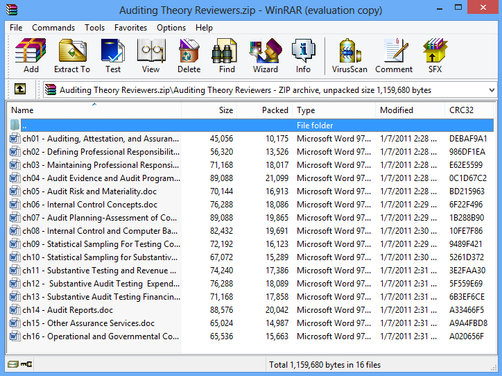Open the Commands menu
Viewport: 502px width, 376px height.
coord(53,28)
